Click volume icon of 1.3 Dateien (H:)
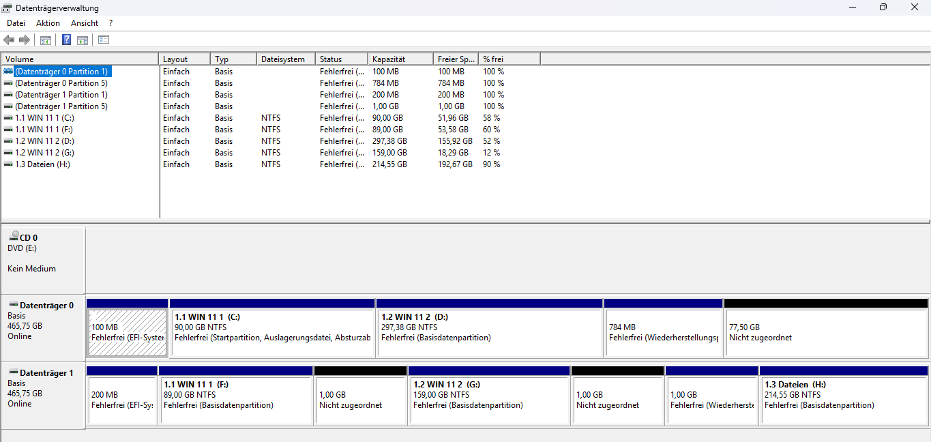This screenshot has width=931, height=442. click(x=8, y=164)
